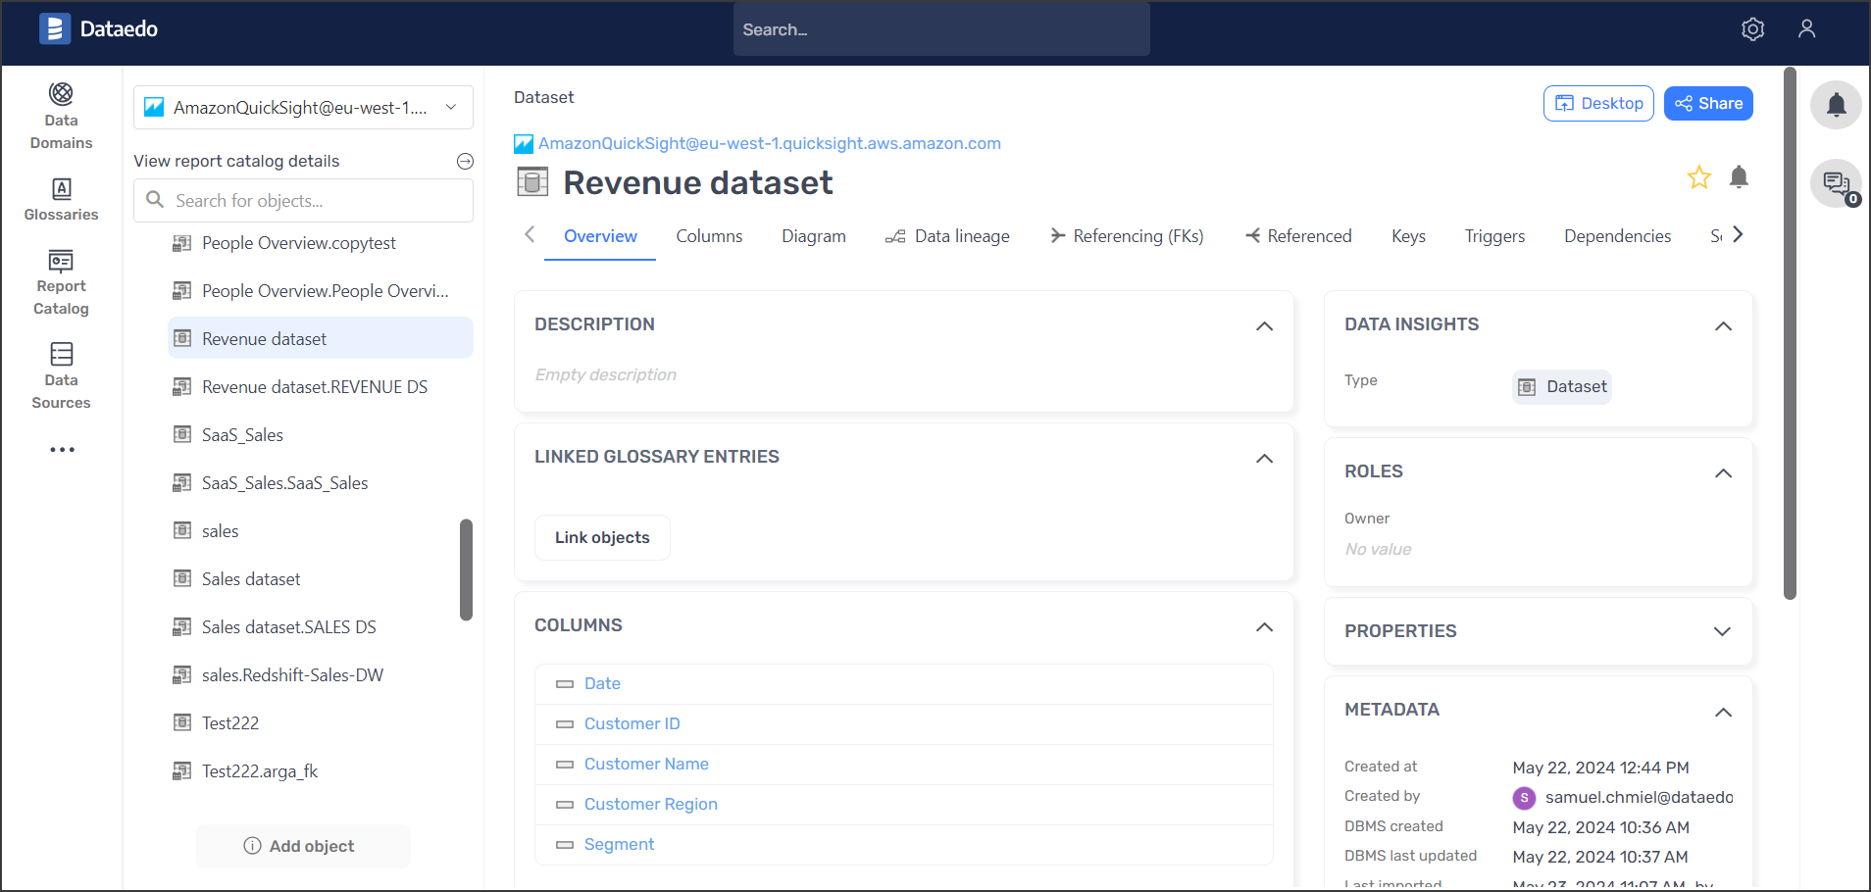The image size is (1871, 892).
Task: Click the Dataset type chip in Data Insights
Action: click(x=1562, y=387)
